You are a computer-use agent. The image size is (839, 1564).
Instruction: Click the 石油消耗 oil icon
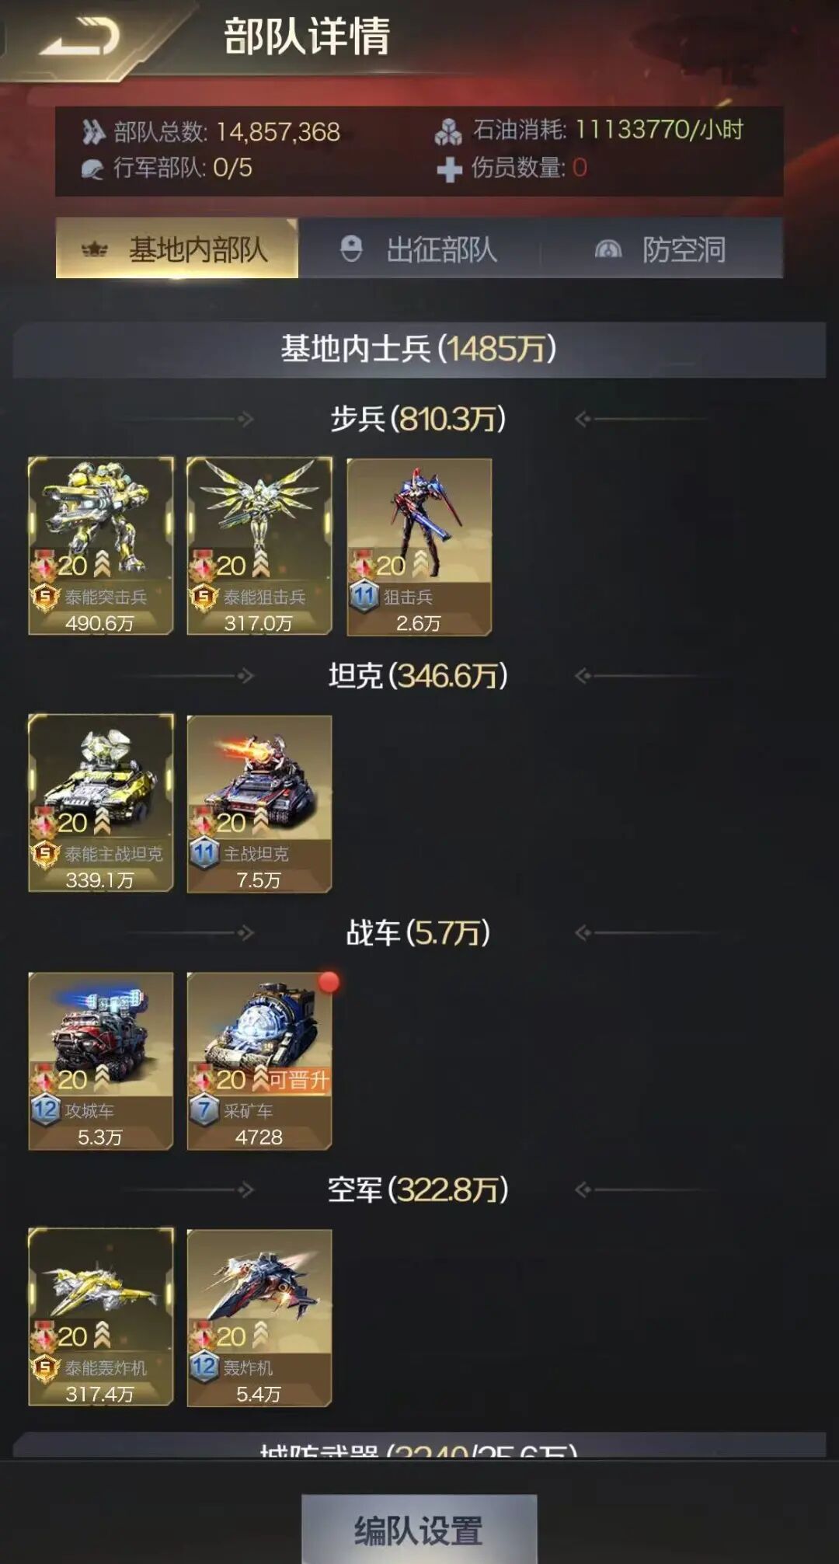[448, 132]
